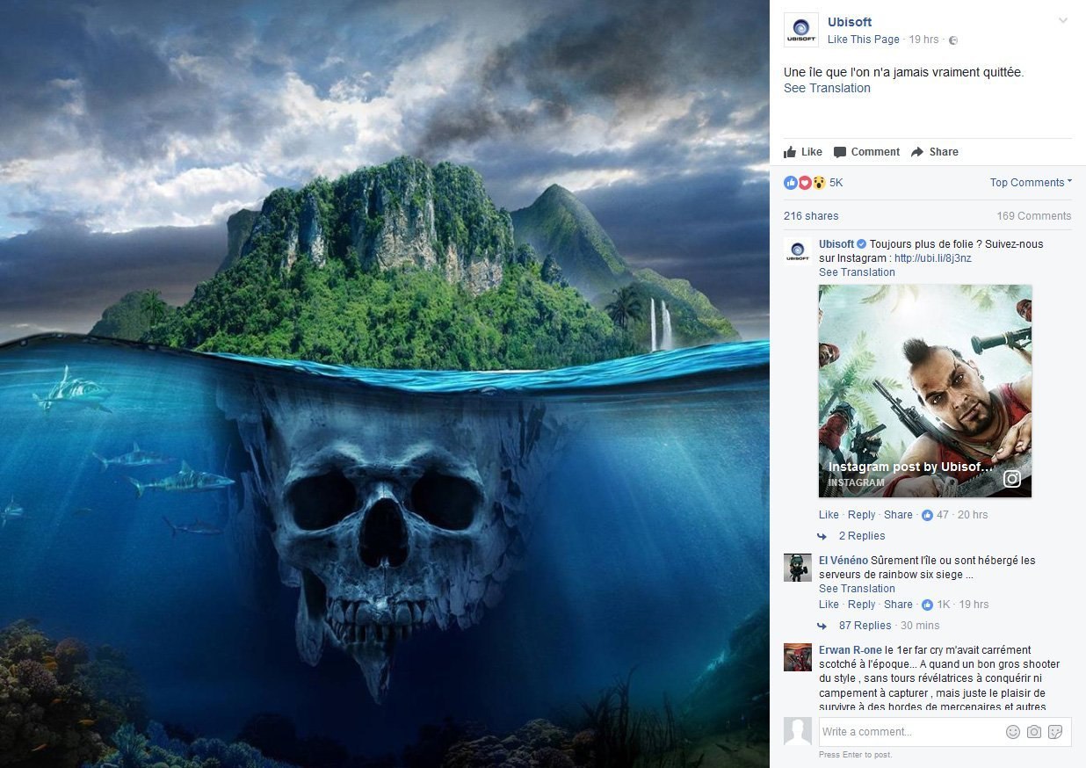Open the ubi.li Instagram short link
The height and width of the screenshot is (768, 1086).
[x=932, y=258]
